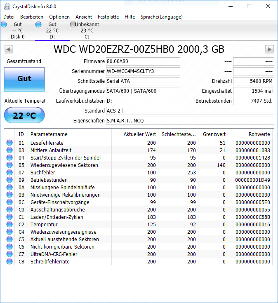Click status orb for Disk 0
278x303 pixels.
pyautogui.click(x=4, y=25)
